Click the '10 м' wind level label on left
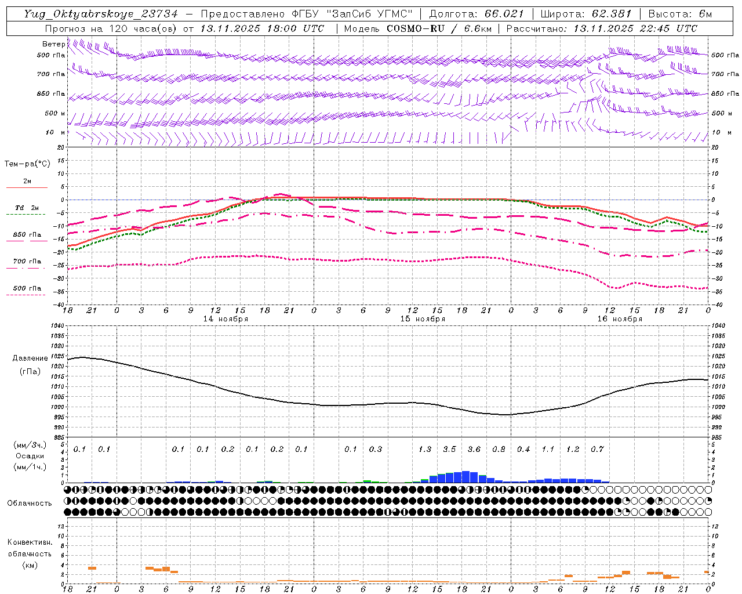Image resolution: width=742 pixels, height=594 pixels. pos(55,132)
